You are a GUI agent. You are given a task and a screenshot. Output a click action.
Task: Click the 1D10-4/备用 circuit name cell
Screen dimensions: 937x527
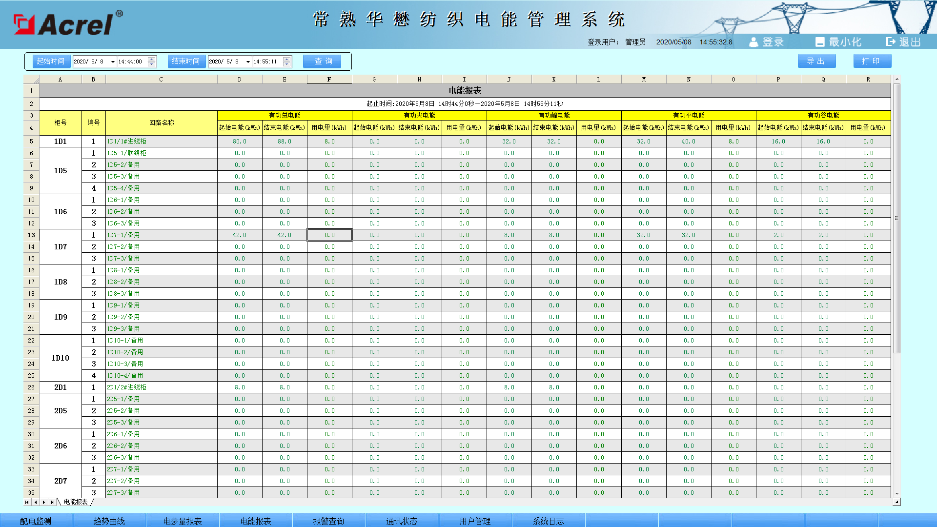point(162,376)
